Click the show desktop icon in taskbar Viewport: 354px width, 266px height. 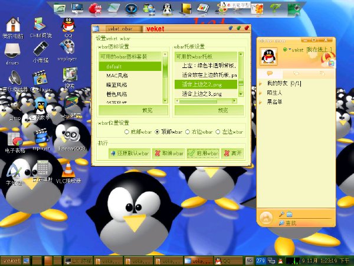tap(27, 261)
